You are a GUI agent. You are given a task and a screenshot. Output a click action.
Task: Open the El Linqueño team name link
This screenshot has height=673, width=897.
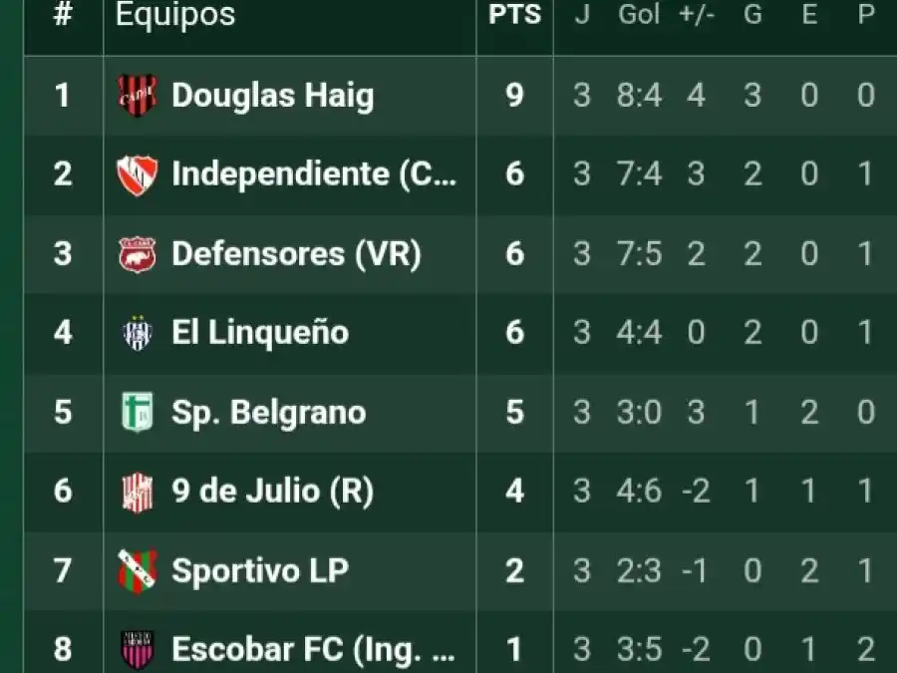point(260,332)
